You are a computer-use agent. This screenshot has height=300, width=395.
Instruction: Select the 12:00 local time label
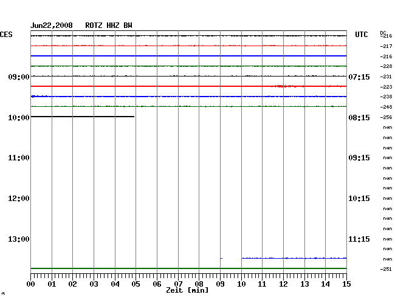coord(19,199)
